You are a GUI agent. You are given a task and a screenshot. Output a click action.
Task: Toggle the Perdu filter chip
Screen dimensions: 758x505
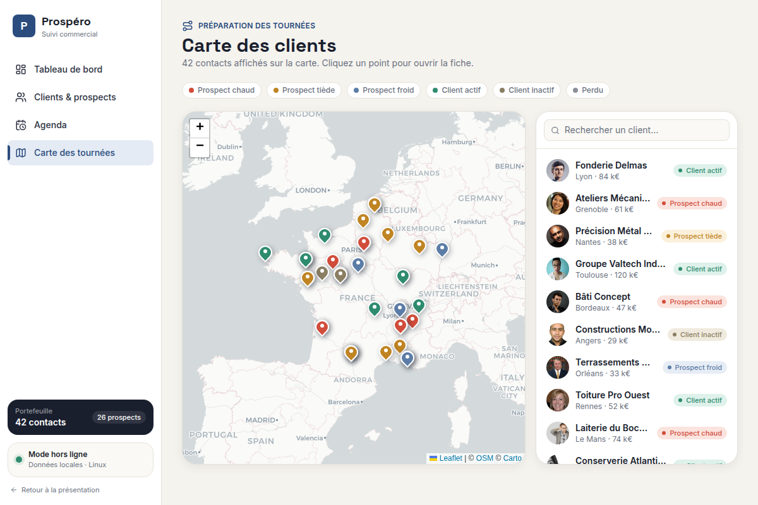588,90
